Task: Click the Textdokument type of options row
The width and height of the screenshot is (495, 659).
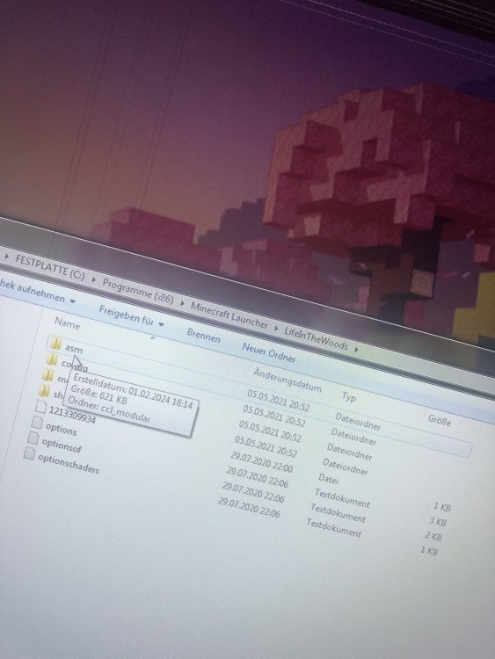Action: (x=342, y=498)
